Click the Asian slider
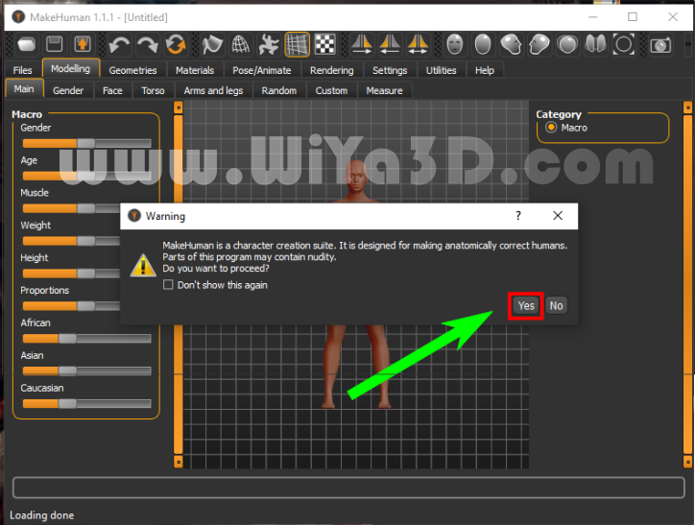Screen dimensions: 695x525 (86, 370)
